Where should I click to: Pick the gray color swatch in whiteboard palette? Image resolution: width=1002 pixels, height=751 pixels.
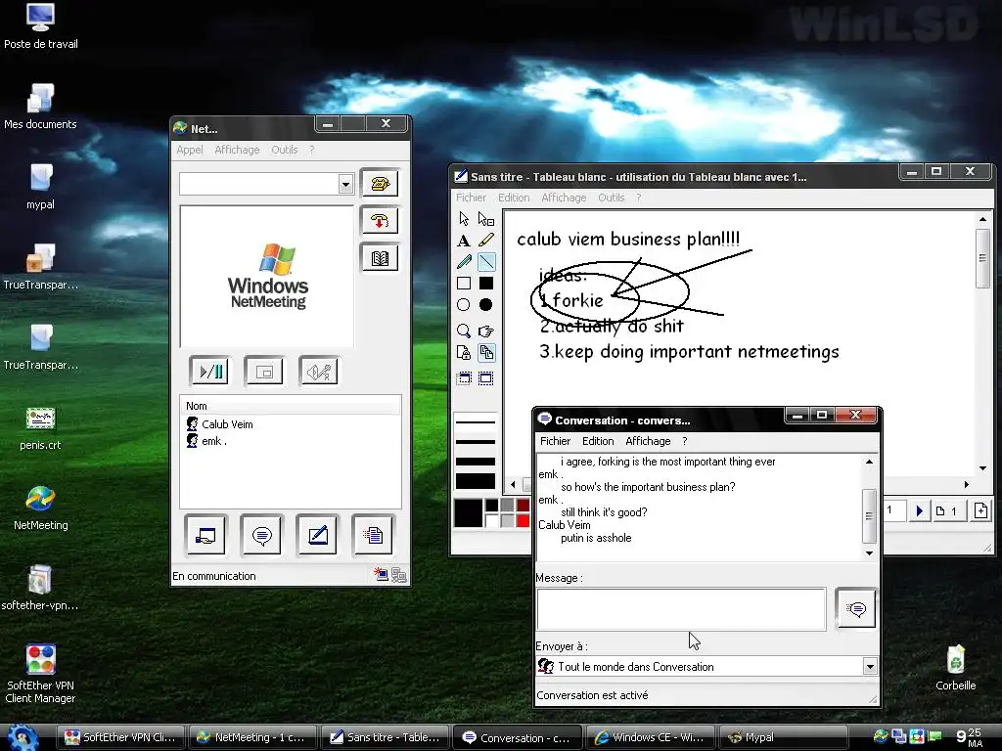(507, 506)
